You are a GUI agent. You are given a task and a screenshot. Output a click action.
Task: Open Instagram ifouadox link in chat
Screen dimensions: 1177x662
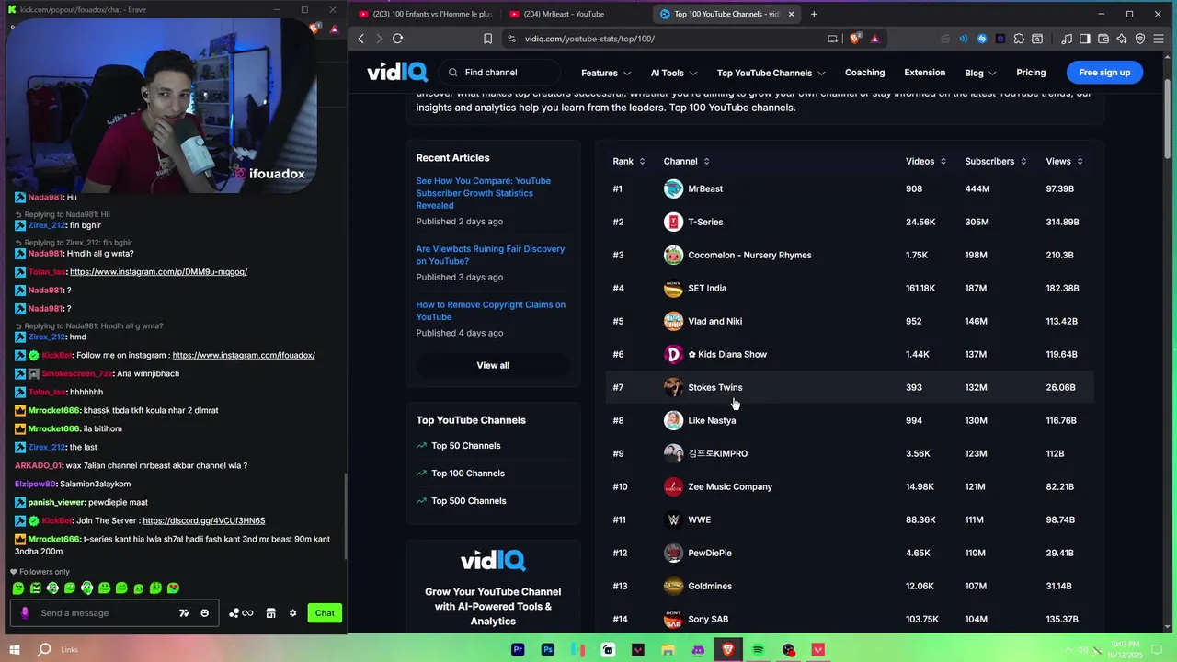tap(244, 355)
